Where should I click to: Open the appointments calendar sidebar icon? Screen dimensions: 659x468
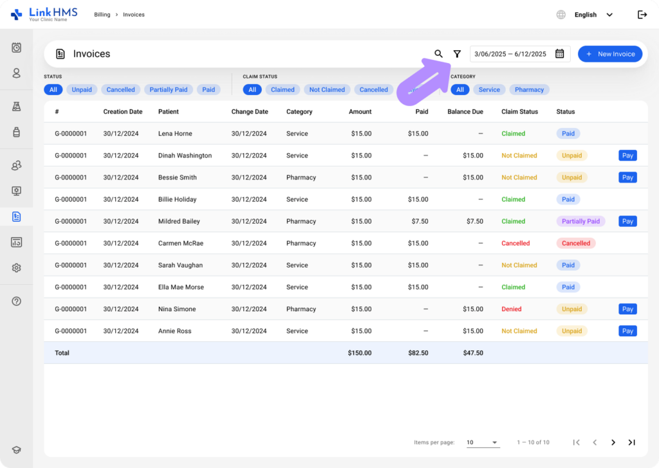(x=16, y=48)
